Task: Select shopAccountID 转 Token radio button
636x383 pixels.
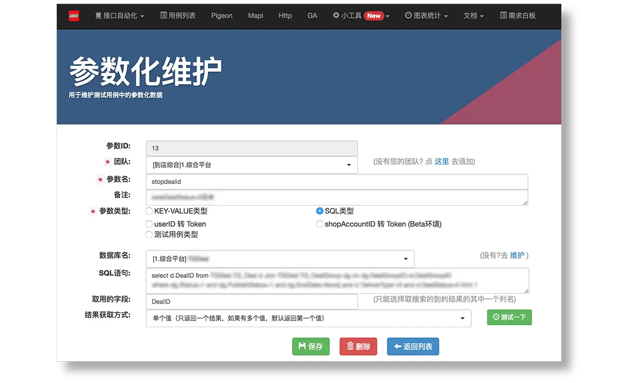Action: (320, 224)
